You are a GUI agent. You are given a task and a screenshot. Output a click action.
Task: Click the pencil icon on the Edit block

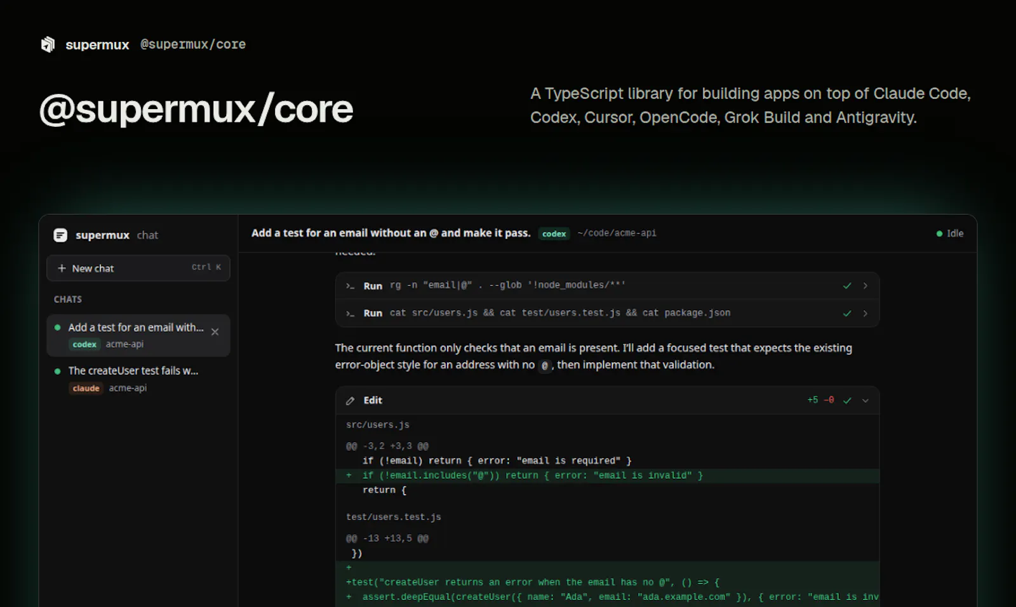point(350,401)
